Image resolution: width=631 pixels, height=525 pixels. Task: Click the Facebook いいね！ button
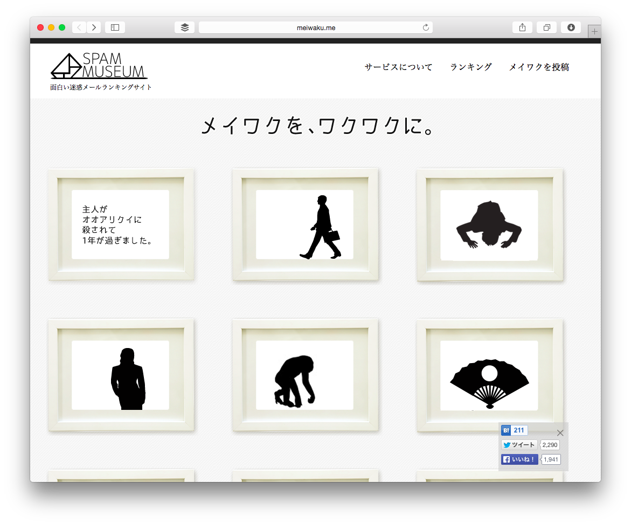[519, 459]
